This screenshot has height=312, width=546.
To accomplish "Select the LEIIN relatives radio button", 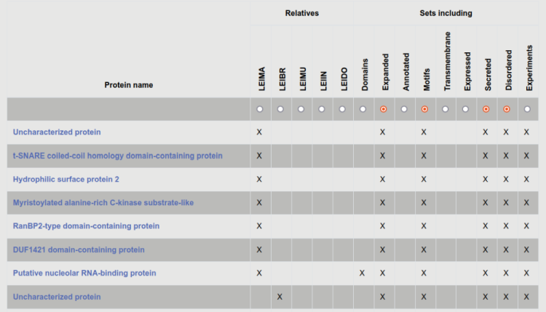I will coord(321,109).
